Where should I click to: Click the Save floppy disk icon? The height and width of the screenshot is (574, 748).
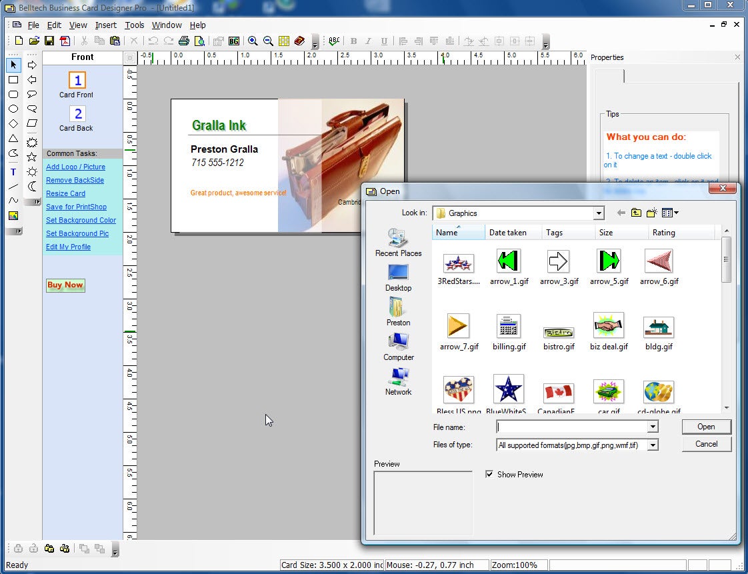coord(49,41)
